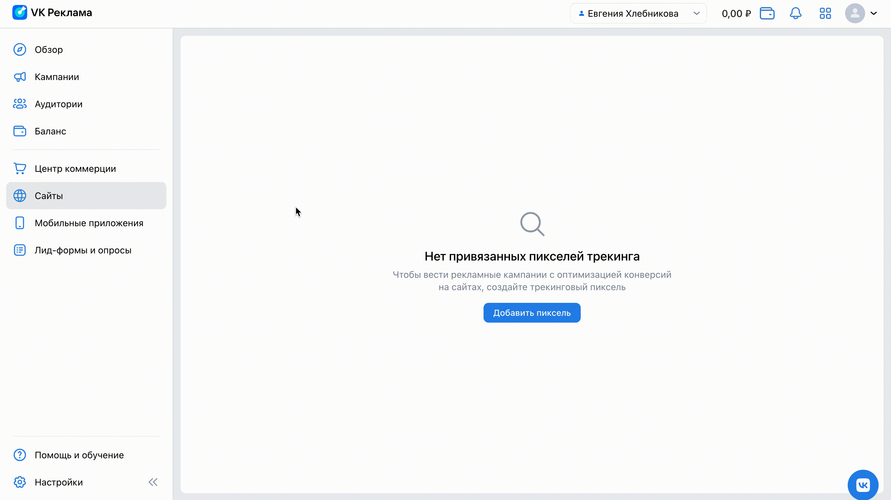891x500 pixels.
Task: Open the Баланс menu item
Action: (x=50, y=131)
